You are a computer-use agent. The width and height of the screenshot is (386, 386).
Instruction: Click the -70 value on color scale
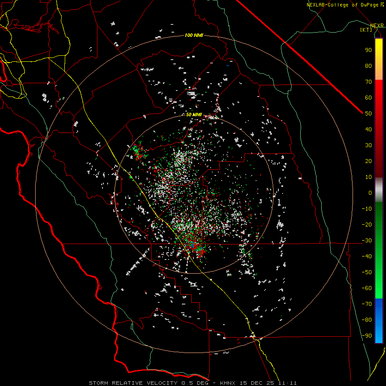click(367, 304)
